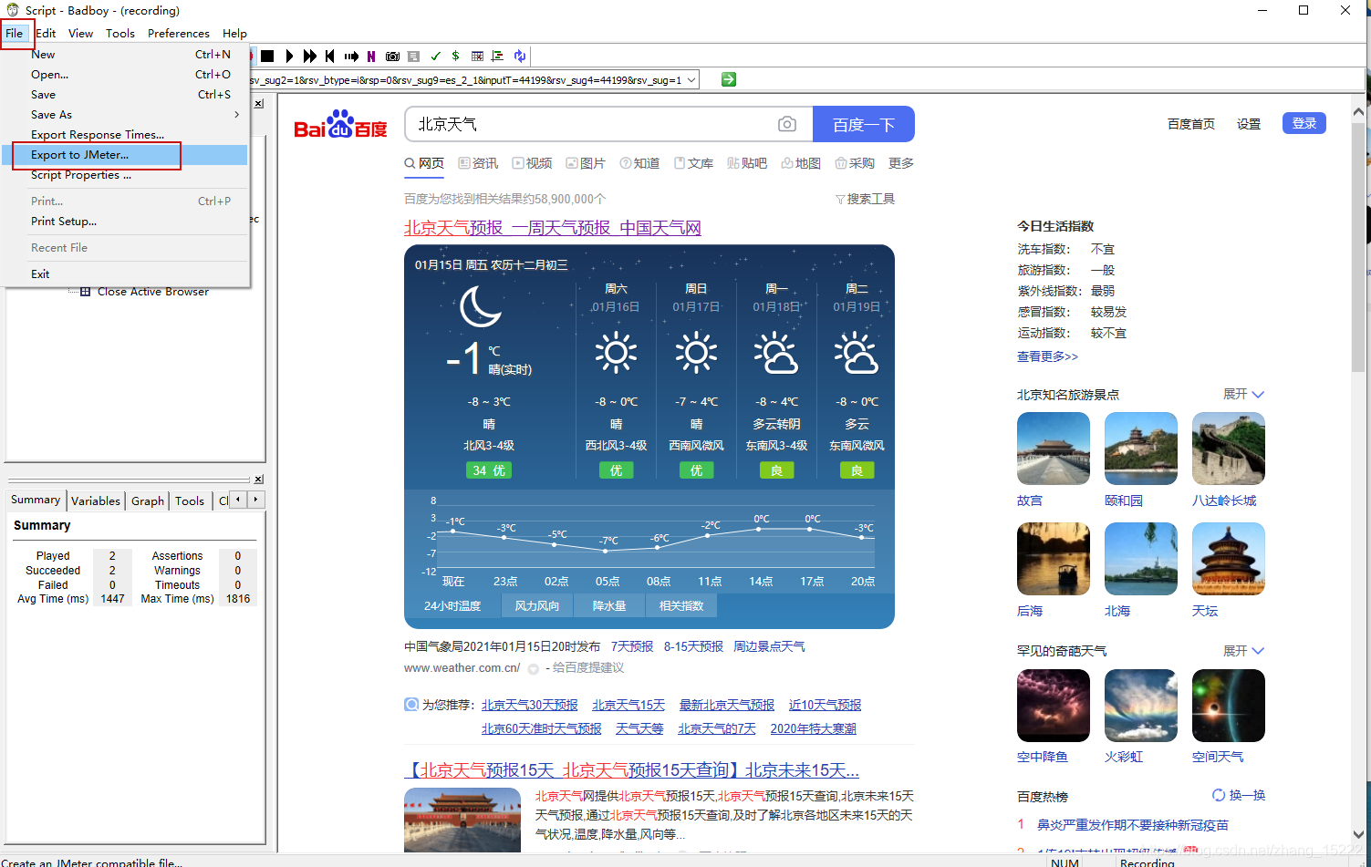Close the summary panel with X
The image size is (1371, 867).
pyautogui.click(x=259, y=480)
